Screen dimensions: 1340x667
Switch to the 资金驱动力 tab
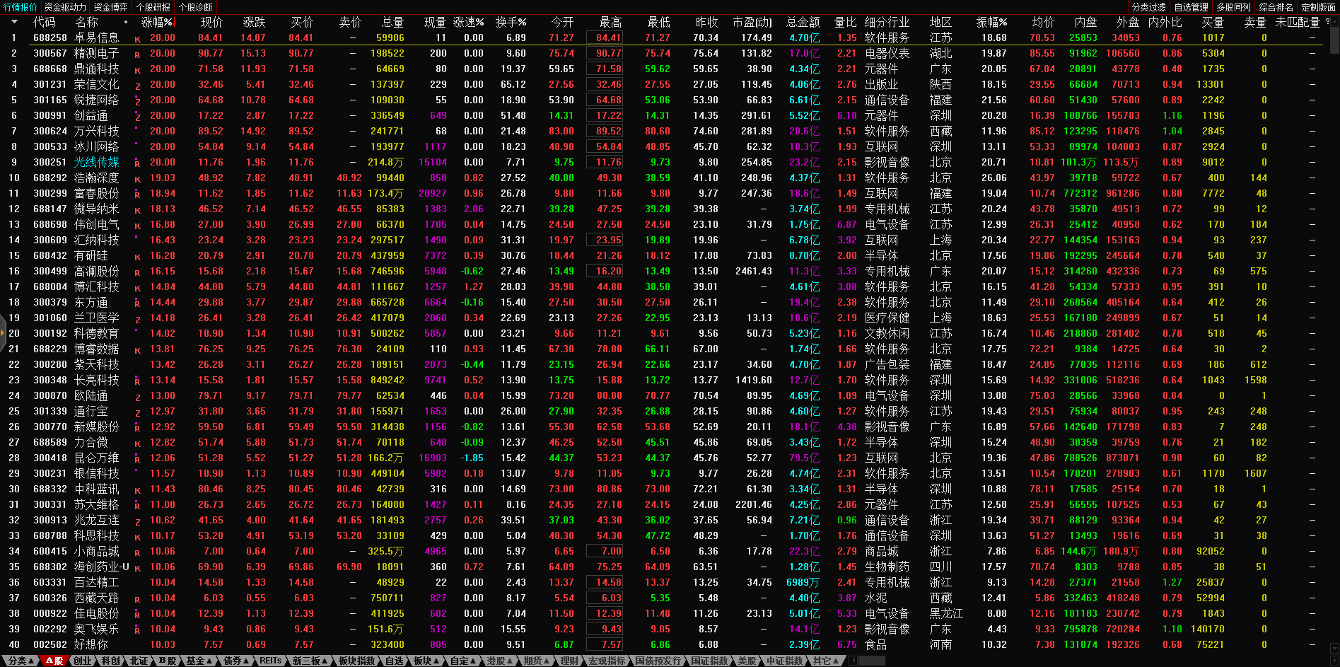pos(65,7)
